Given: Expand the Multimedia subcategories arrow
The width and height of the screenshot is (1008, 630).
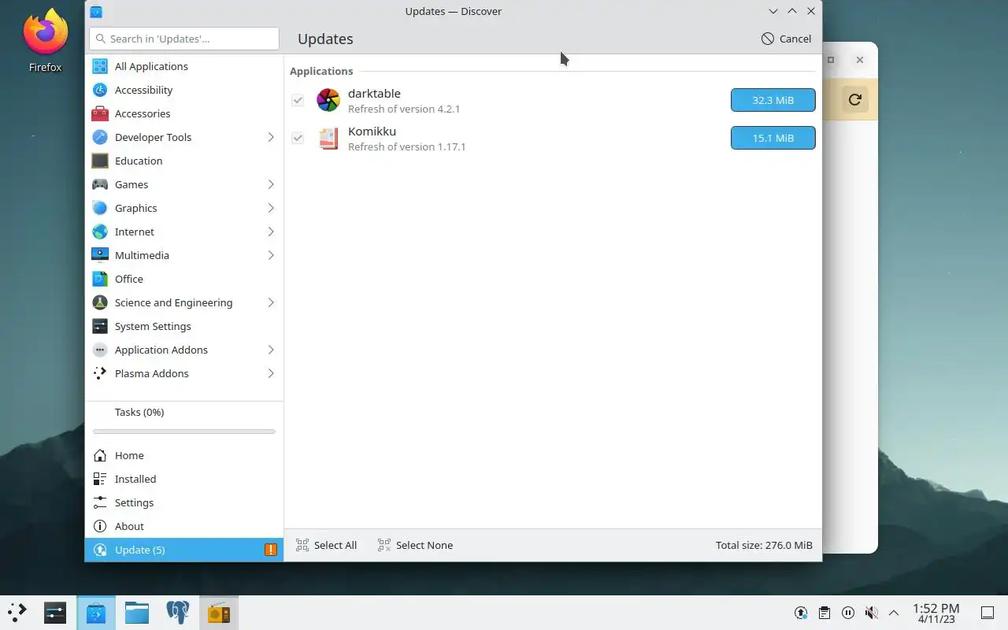Looking at the screenshot, I should click(270, 255).
